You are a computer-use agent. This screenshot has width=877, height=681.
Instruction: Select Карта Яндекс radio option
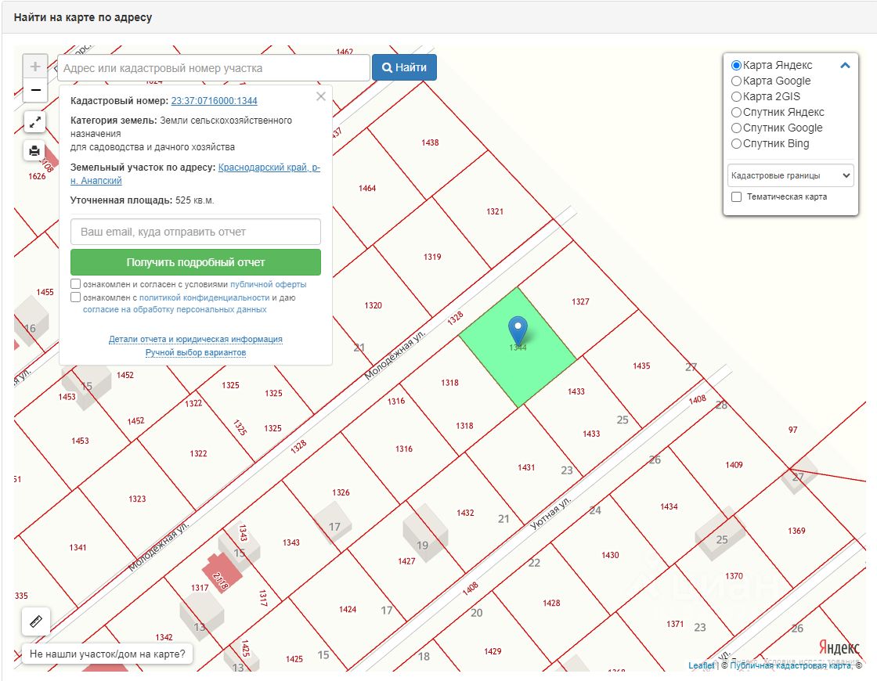tap(736, 66)
